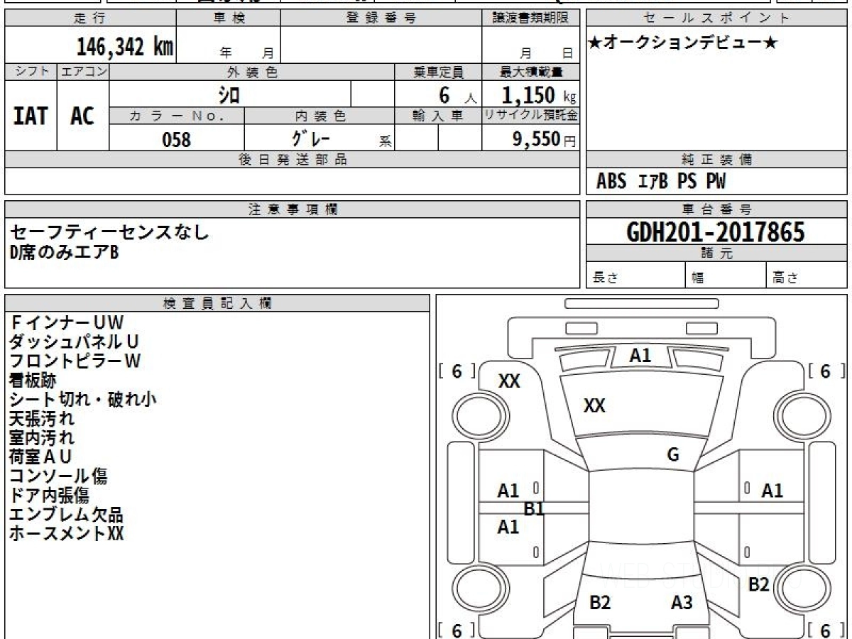Click the XX mark on the front fender

point(509,381)
